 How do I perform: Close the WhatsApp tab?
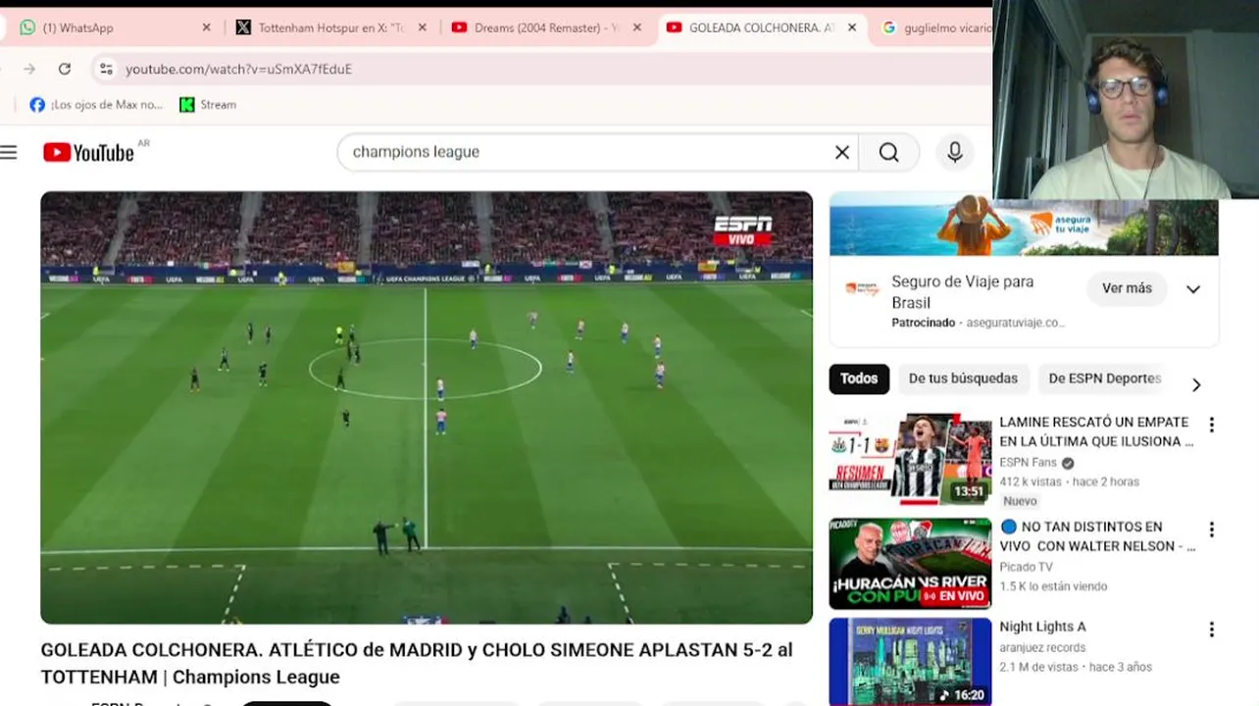206,27
